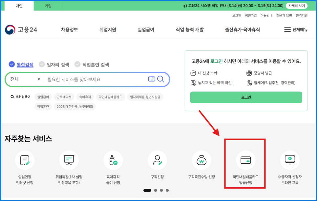Open the 질문과 답변 link

[x=284, y=15]
